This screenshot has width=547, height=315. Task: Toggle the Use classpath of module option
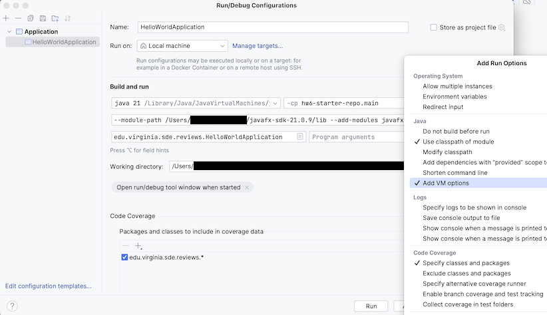tap(458, 142)
